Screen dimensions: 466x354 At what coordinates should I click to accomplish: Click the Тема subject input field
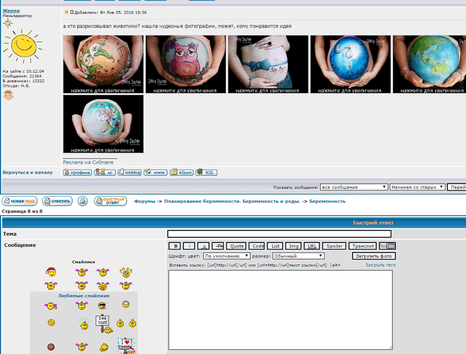point(280,234)
